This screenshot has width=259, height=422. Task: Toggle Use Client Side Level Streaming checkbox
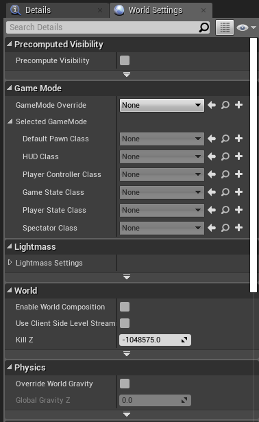pos(125,323)
